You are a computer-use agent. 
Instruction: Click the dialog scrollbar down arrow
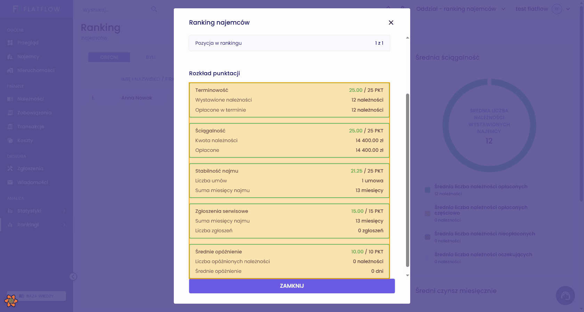407,275
